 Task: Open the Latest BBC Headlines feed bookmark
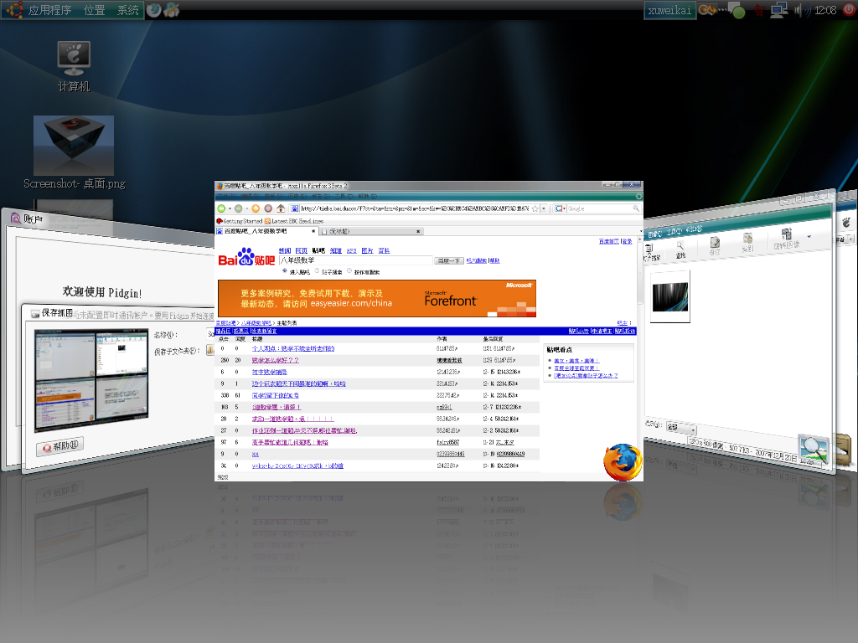294,221
